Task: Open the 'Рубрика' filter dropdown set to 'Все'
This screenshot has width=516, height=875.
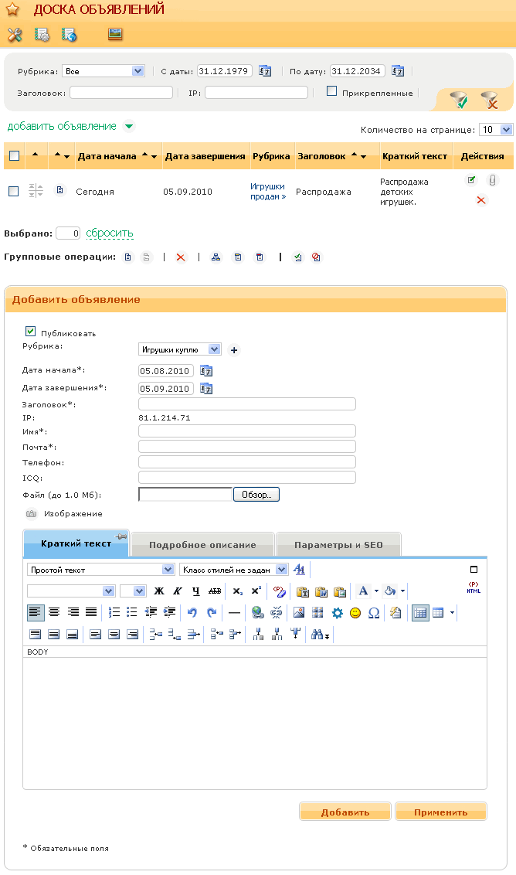Action: tap(103, 71)
